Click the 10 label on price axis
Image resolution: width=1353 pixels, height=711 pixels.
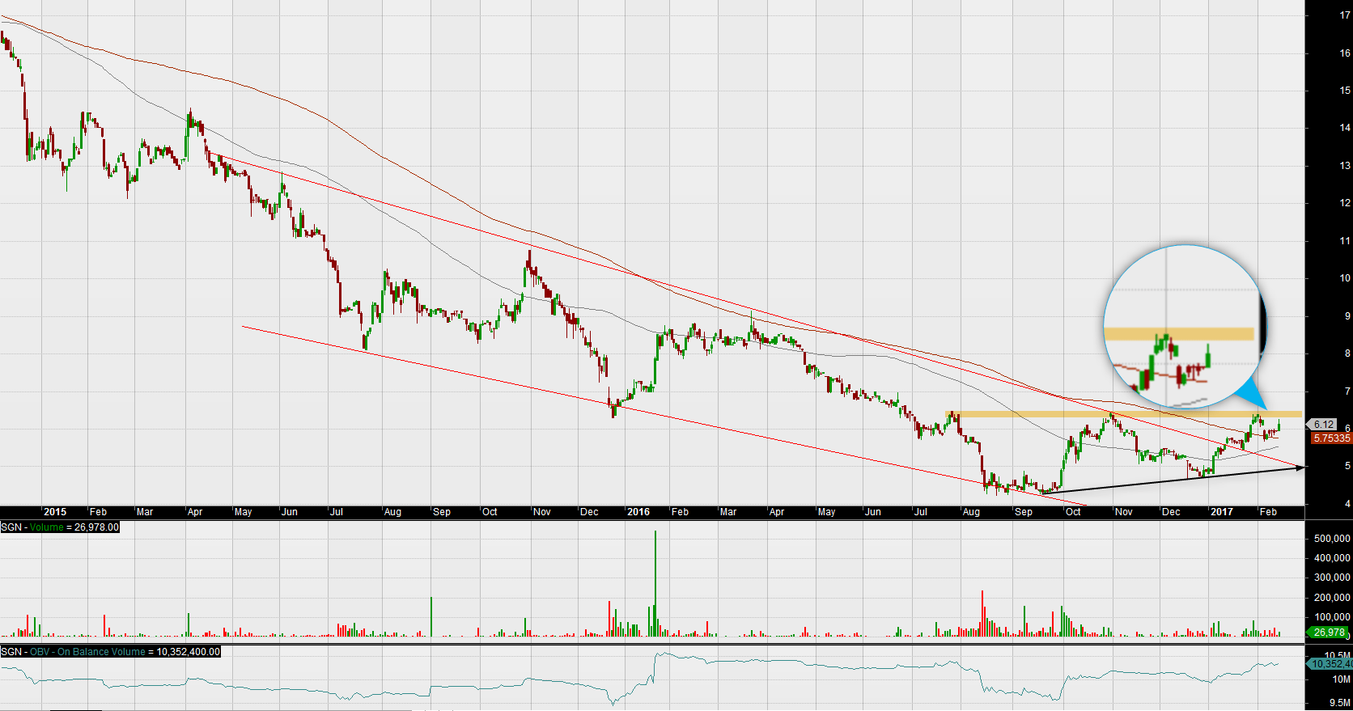(1345, 278)
